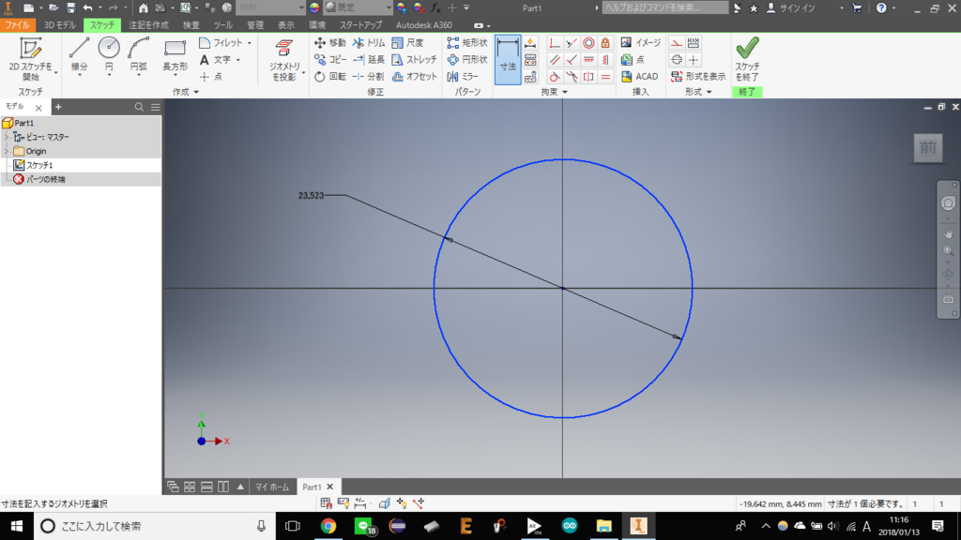Open Chrome from the taskbar
The height and width of the screenshot is (540, 961).
coord(328,526)
